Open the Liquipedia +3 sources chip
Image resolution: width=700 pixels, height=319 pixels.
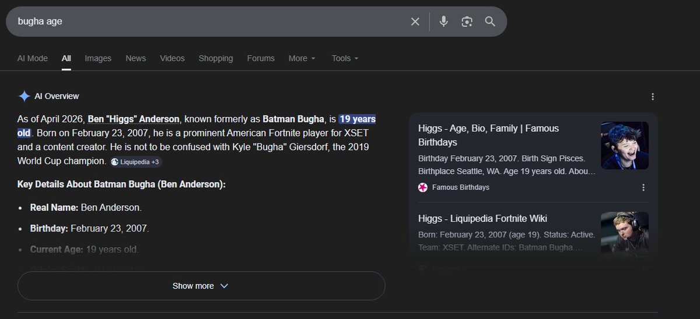click(135, 162)
